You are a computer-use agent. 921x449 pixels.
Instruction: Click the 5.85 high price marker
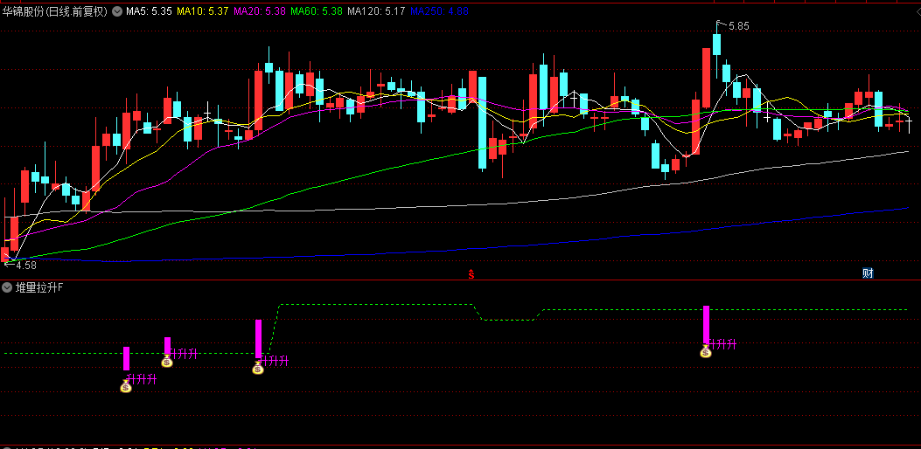733,26
